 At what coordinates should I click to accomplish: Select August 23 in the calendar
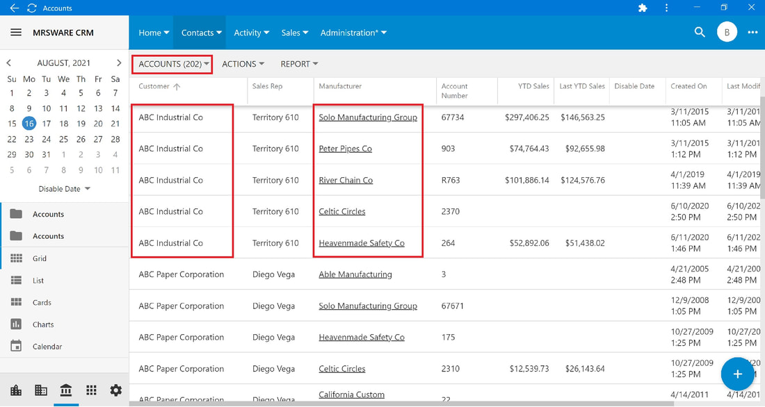pos(29,140)
